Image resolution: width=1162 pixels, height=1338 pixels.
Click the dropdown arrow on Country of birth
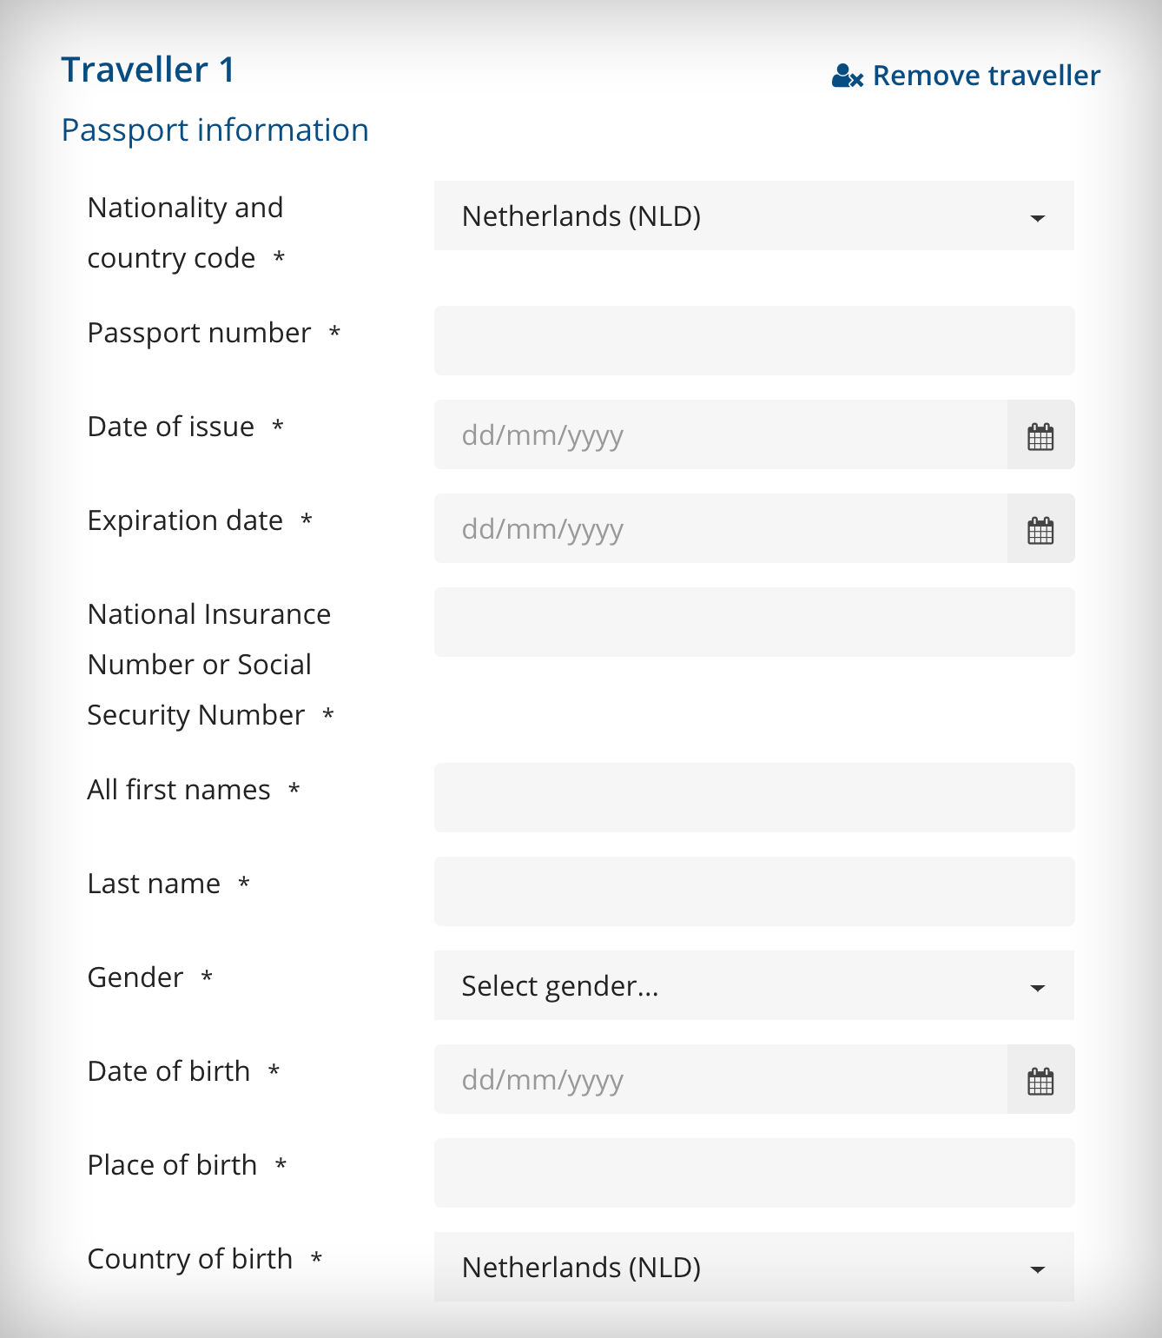click(1039, 1269)
